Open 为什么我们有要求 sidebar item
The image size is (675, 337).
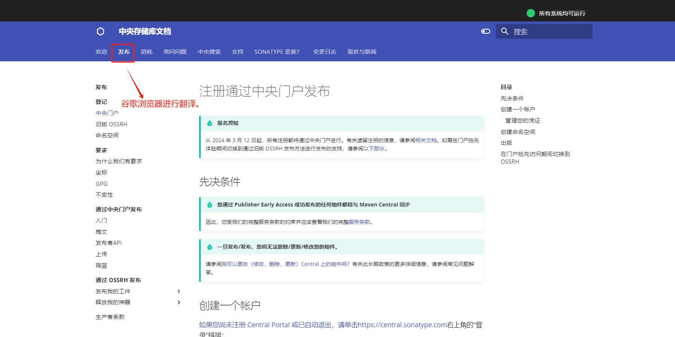pyautogui.click(x=119, y=161)
